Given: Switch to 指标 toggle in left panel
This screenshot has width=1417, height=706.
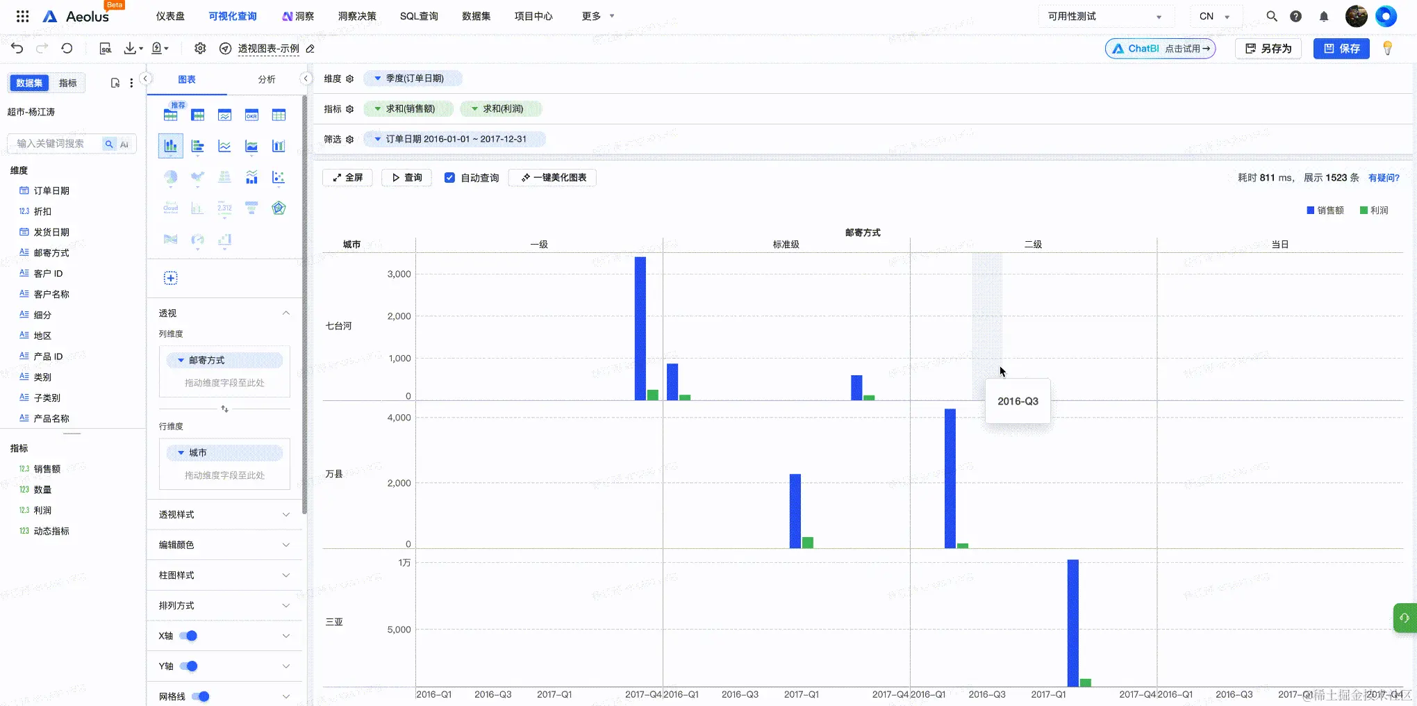Looking at the screenshot, I should [x=68, y=83].
